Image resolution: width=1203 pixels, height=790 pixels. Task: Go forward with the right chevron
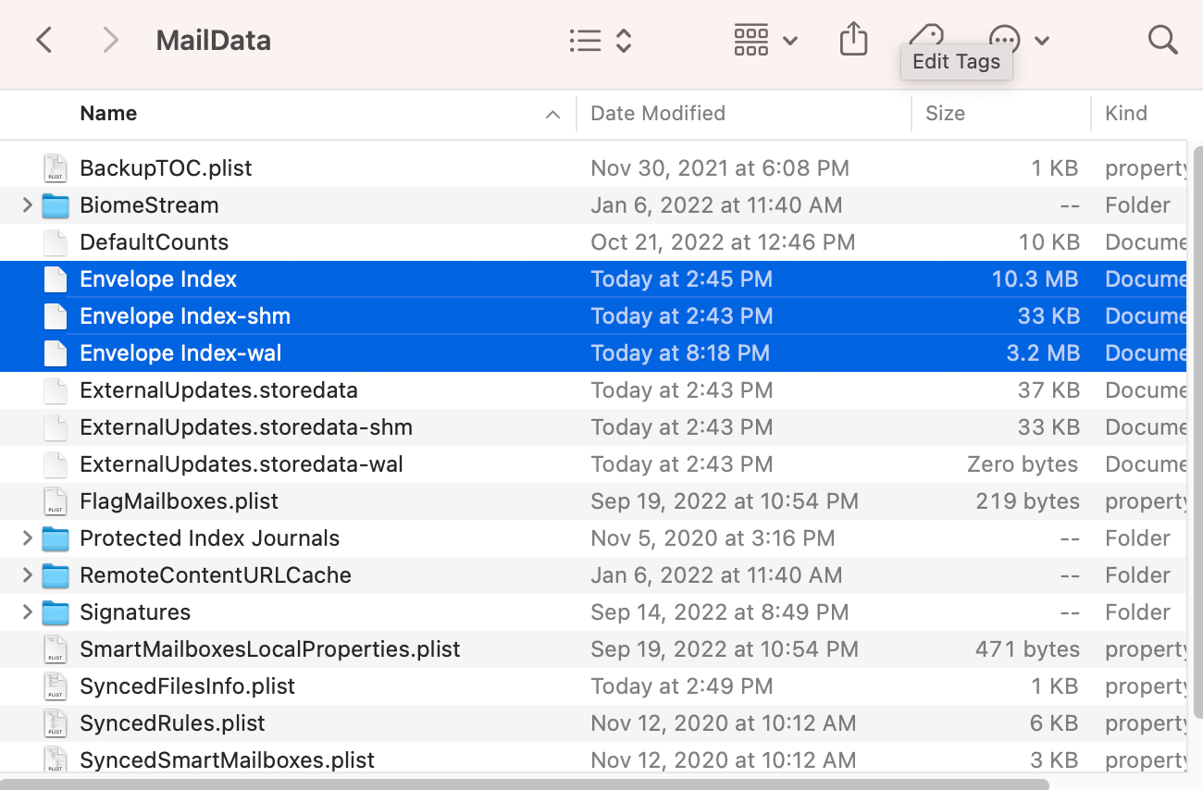click(x=110, y=40)
